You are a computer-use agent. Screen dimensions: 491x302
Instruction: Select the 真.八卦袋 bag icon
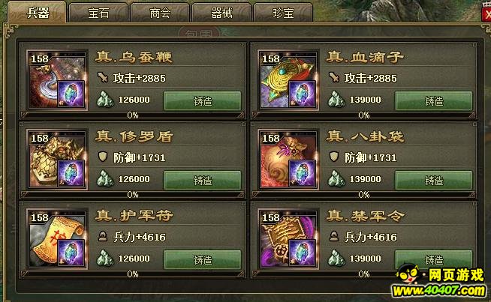pos(288,160)
